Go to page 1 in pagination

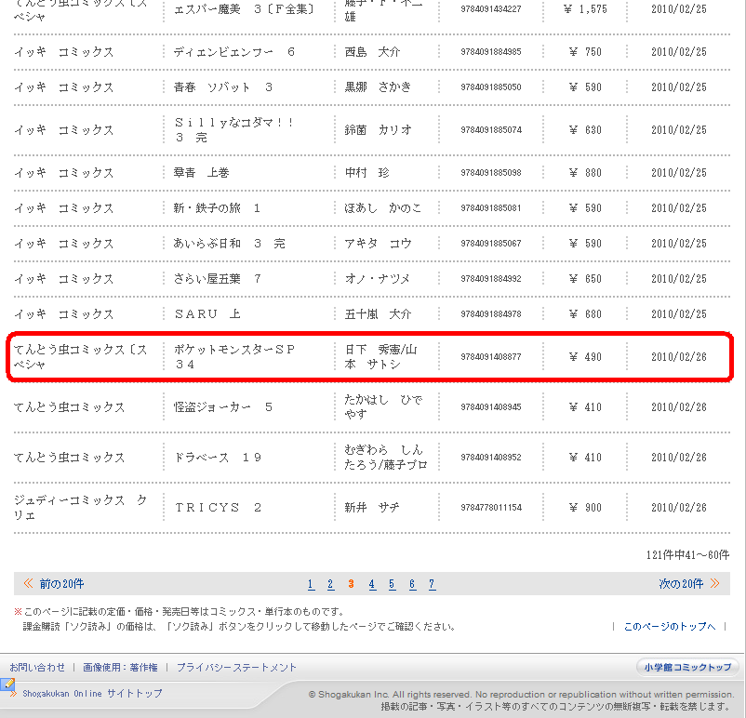coord(311,585)
